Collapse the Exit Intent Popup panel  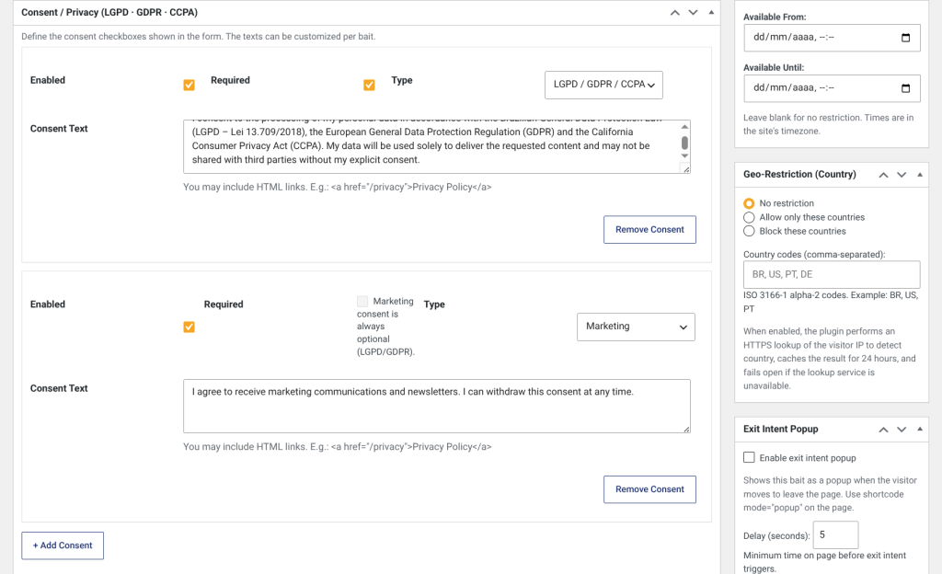(920, 430)
